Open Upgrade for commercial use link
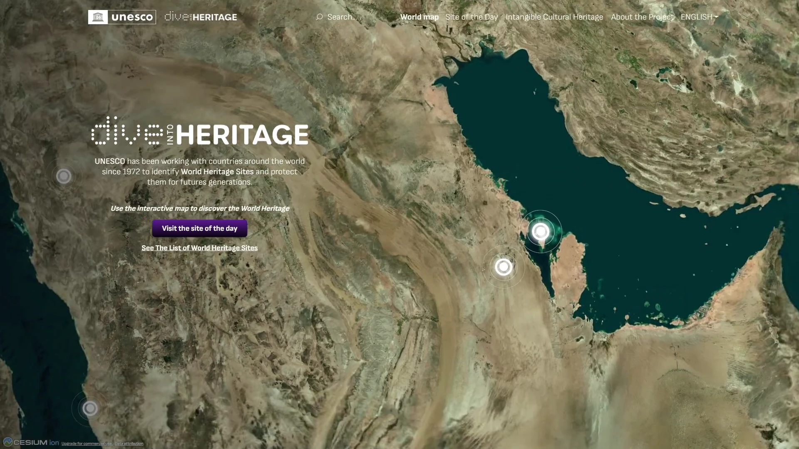The height and width of the screenshot is (449, 799). coord(87,444)
